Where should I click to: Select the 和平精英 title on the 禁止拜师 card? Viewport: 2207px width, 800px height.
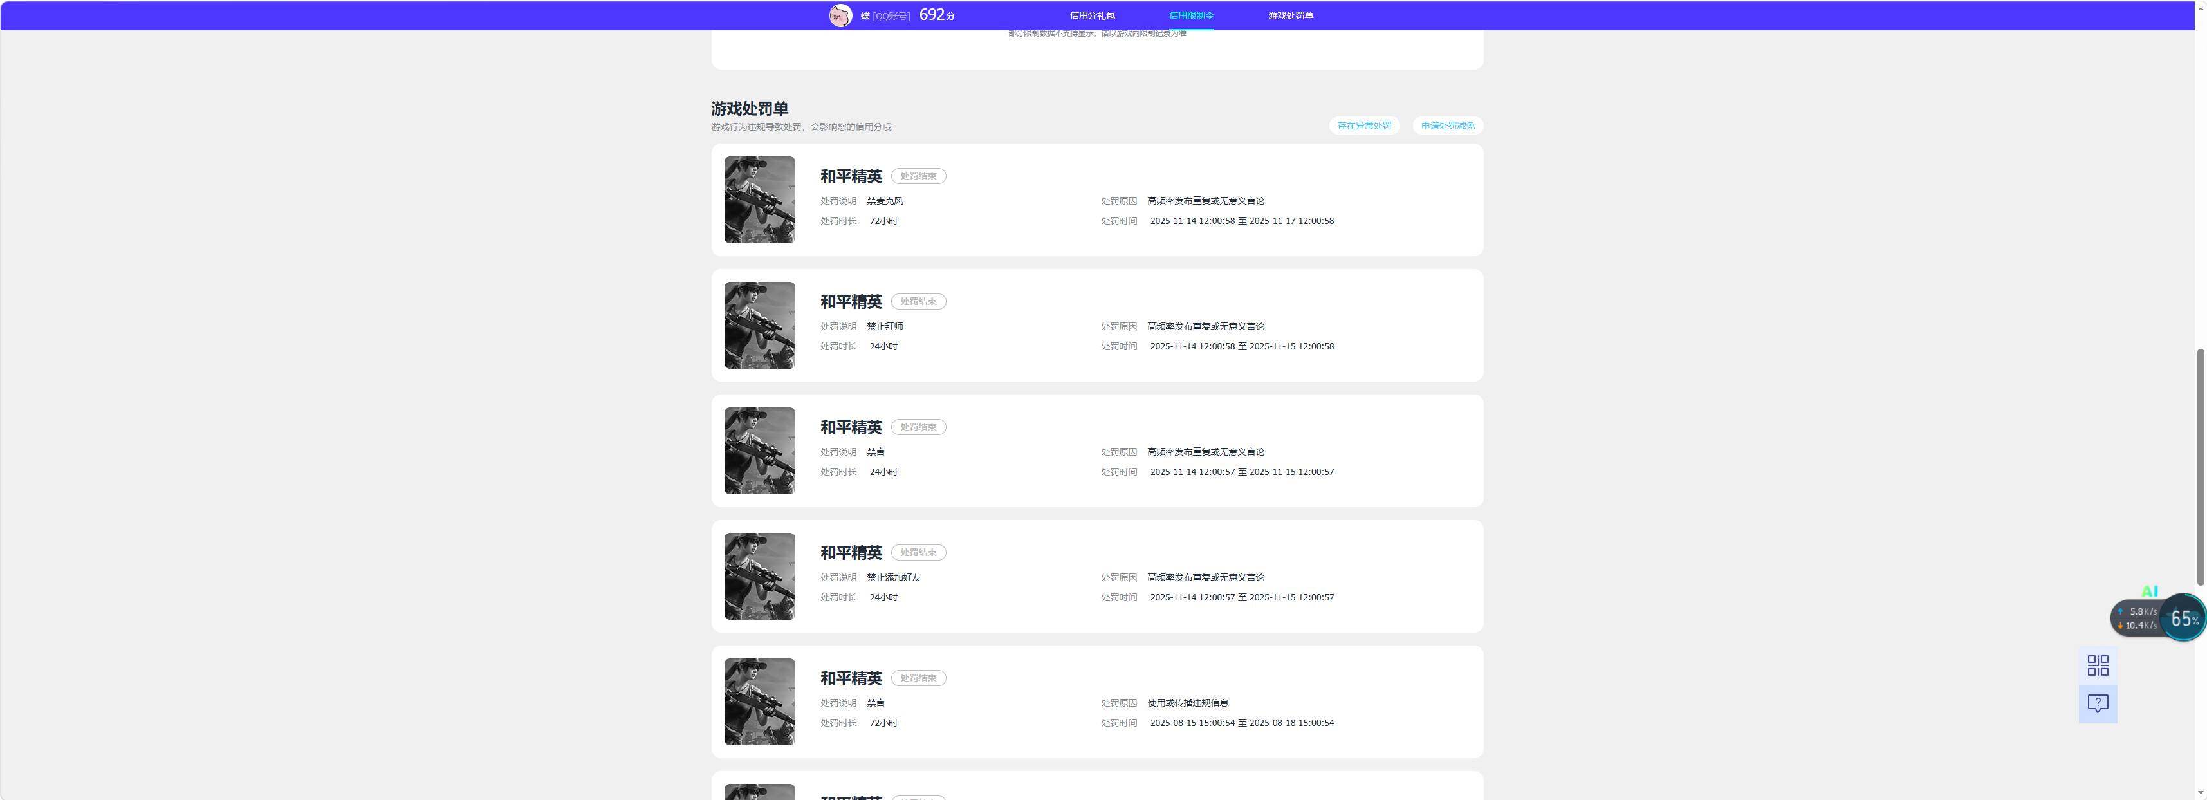(851, 301)
